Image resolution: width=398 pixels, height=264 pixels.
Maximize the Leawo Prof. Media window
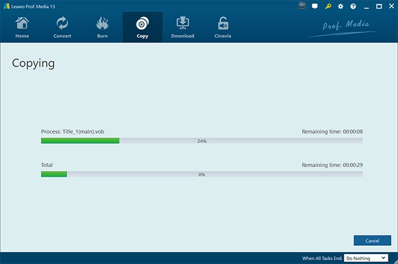pos(378,6)
